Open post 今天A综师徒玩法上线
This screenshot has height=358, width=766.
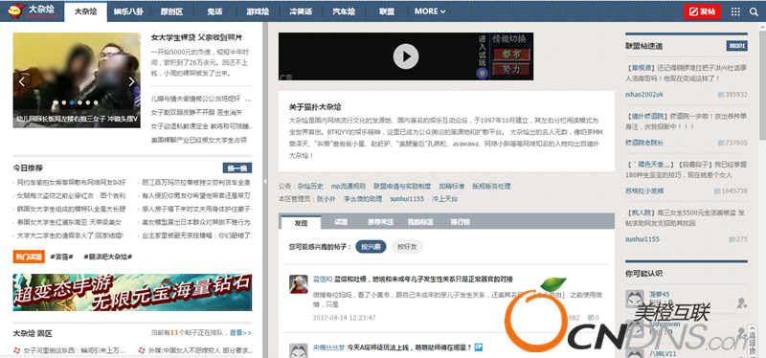(410, 347)
